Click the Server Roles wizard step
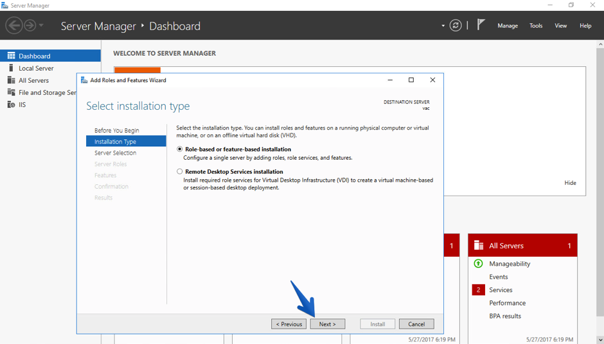 point(111,164)
